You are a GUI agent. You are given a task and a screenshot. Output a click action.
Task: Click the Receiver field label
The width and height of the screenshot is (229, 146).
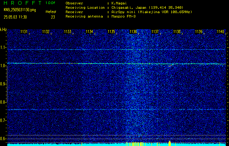click(x=74, y=12)
